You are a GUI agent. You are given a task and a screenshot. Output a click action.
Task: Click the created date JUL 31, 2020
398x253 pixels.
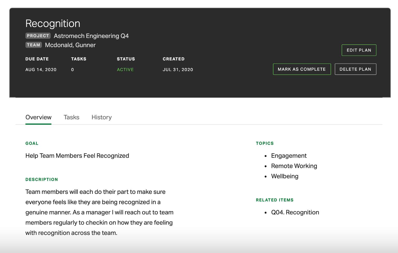click(x=178, y=69)
